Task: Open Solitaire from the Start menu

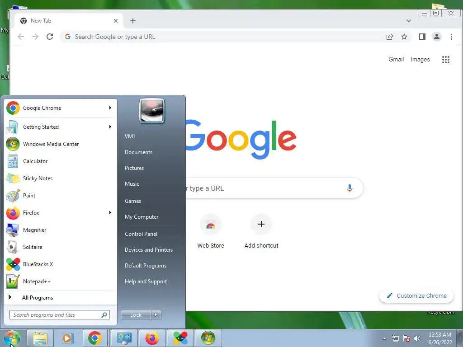Action: tap(61, 247)
